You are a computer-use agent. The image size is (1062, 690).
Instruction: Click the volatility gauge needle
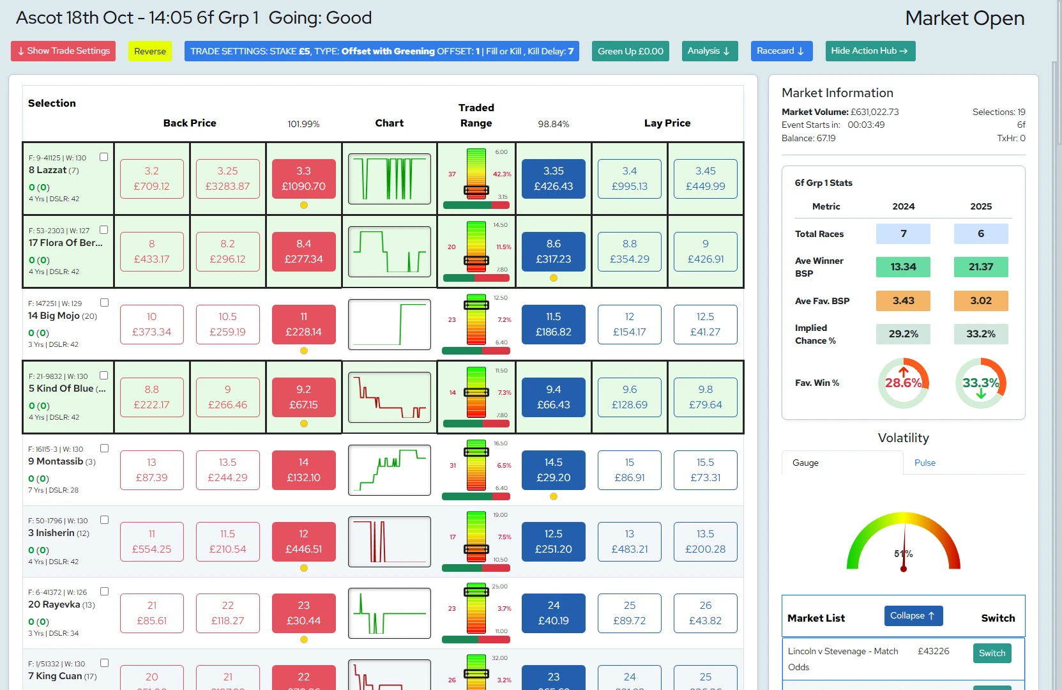[904, 549]
